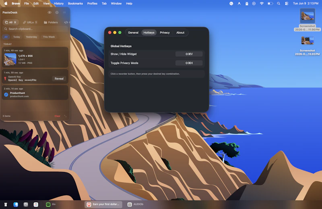Click the round white menu bar icon left of the arrow icon

click(x=231, y=4)
